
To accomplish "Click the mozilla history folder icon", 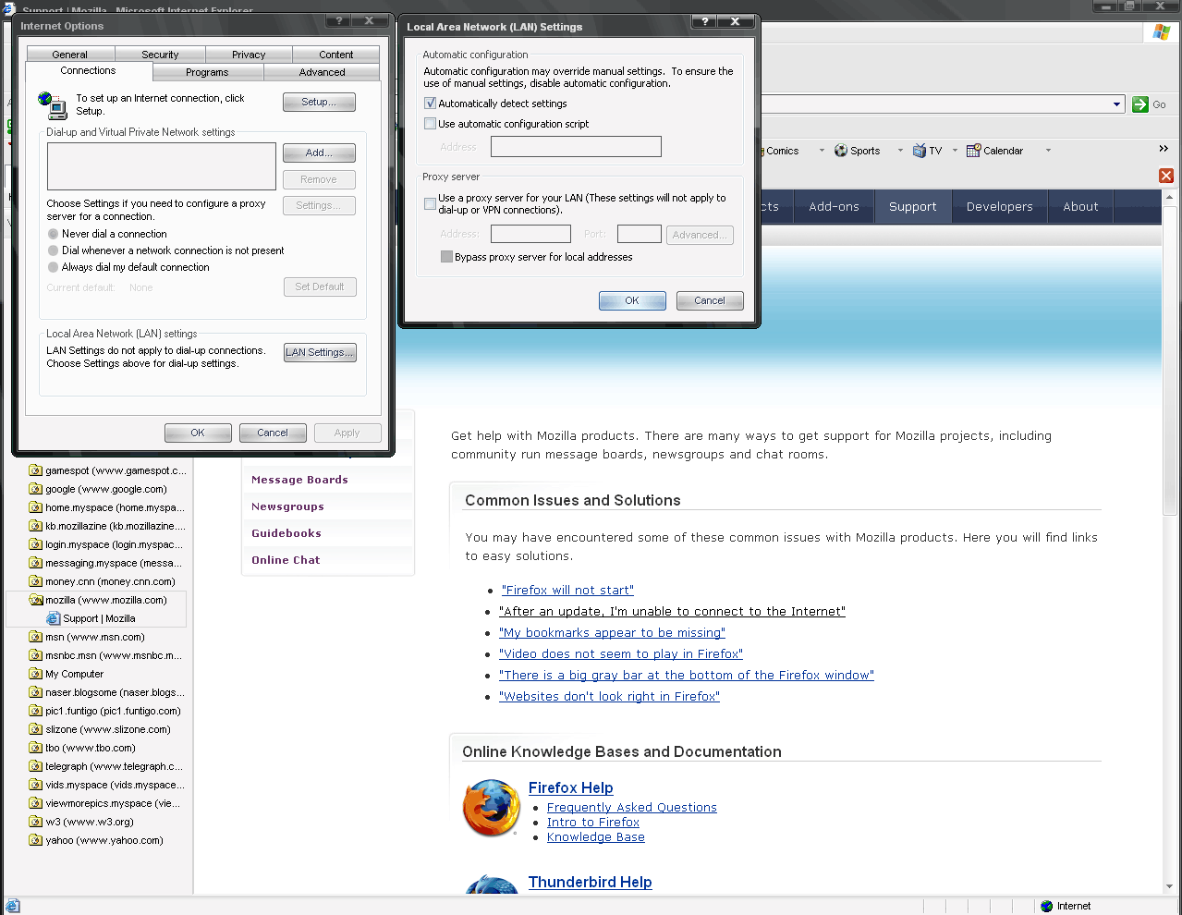I will point(36,600).
